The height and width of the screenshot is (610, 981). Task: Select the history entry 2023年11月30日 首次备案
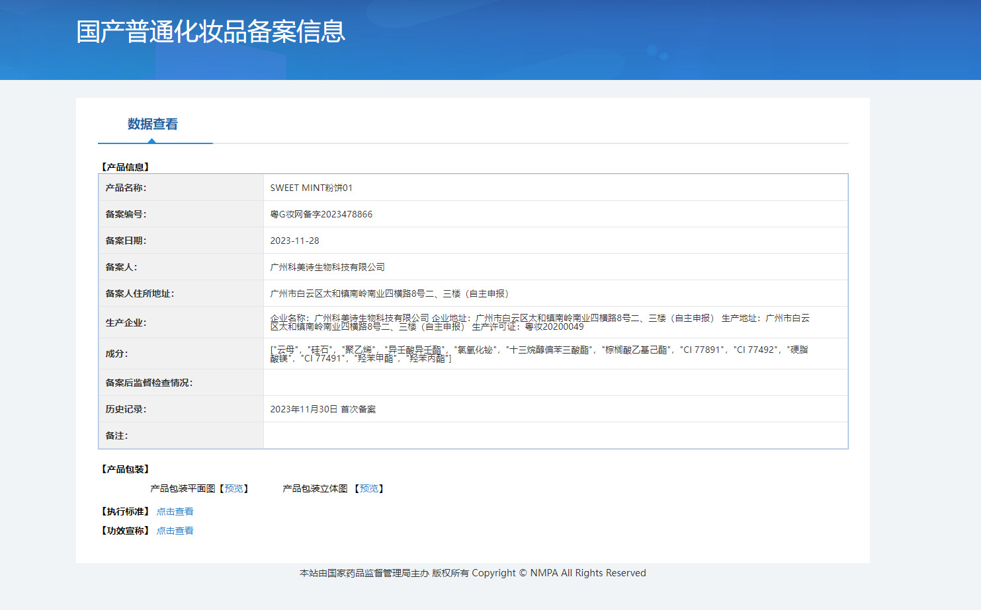[x=323, y=409]
